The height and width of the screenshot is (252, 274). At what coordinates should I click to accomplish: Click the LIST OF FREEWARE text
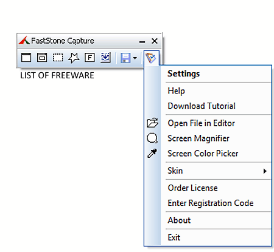57,75
